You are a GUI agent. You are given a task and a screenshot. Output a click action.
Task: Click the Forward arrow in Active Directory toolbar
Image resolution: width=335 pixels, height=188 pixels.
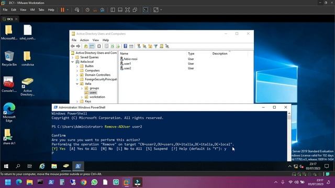78,46
